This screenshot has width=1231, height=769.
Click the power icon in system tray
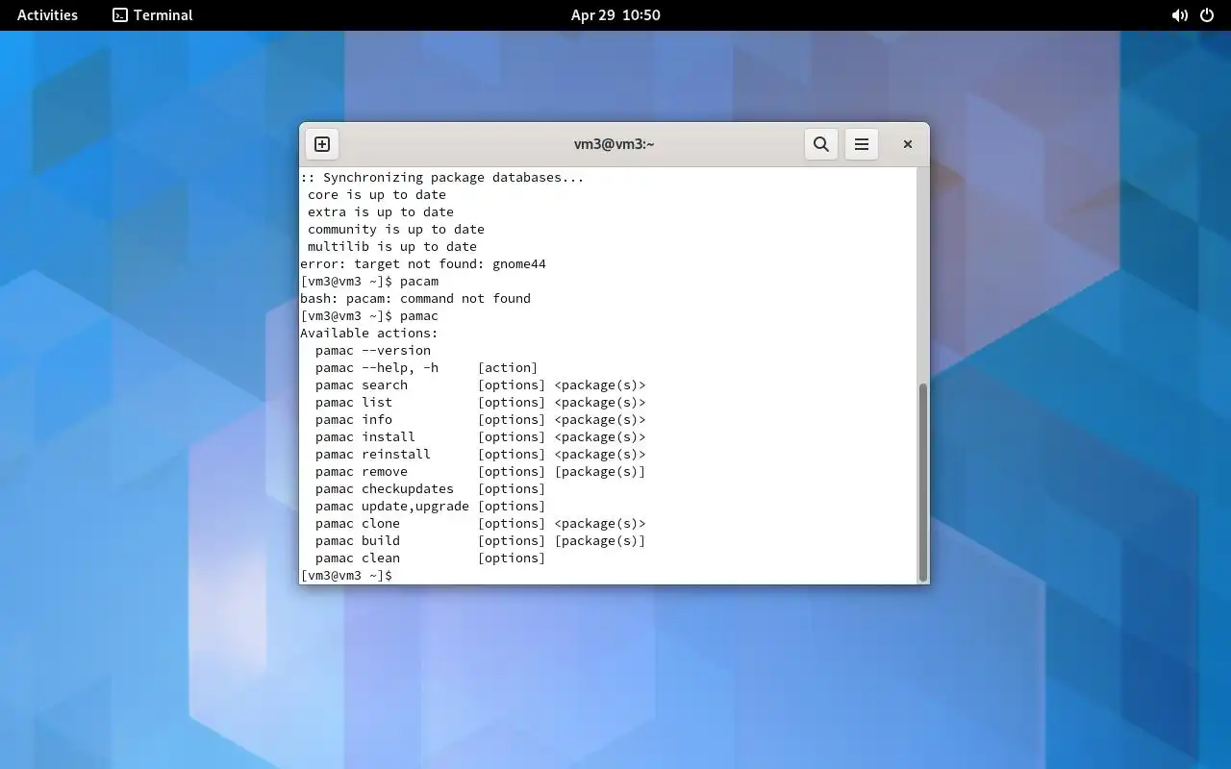[1208, 15]
